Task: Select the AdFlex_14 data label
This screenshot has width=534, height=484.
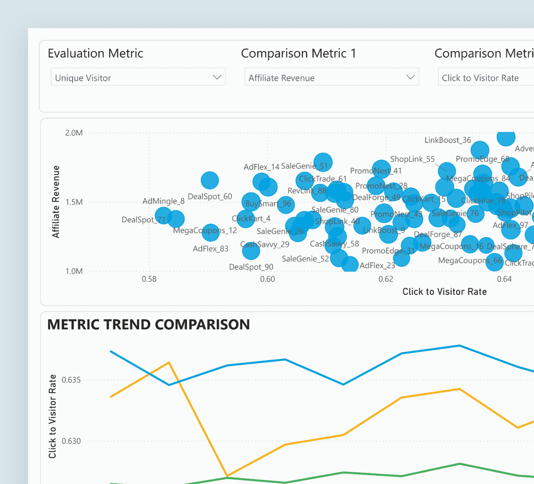Action: click(x=261, y=167)
